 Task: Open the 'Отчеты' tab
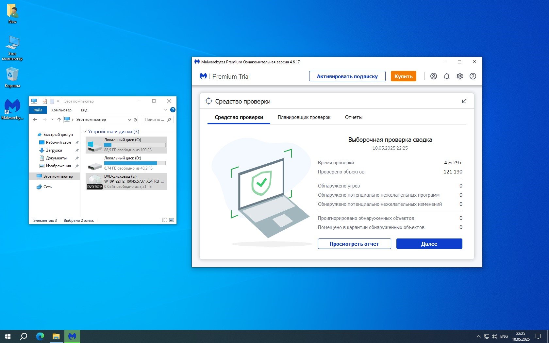(354, 117)
